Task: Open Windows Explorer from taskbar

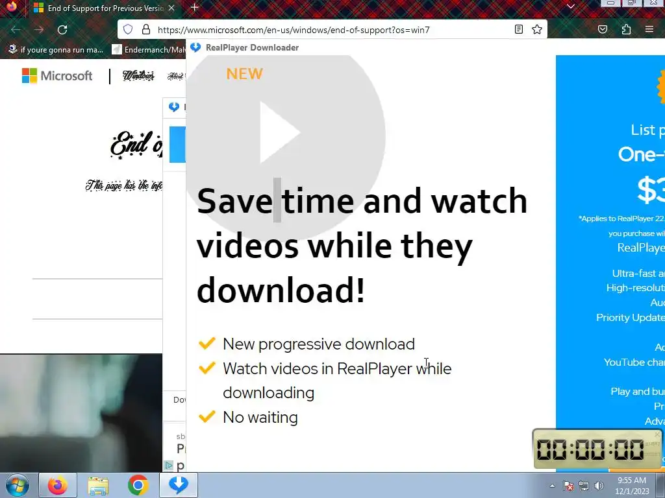Action: (98, 485)
